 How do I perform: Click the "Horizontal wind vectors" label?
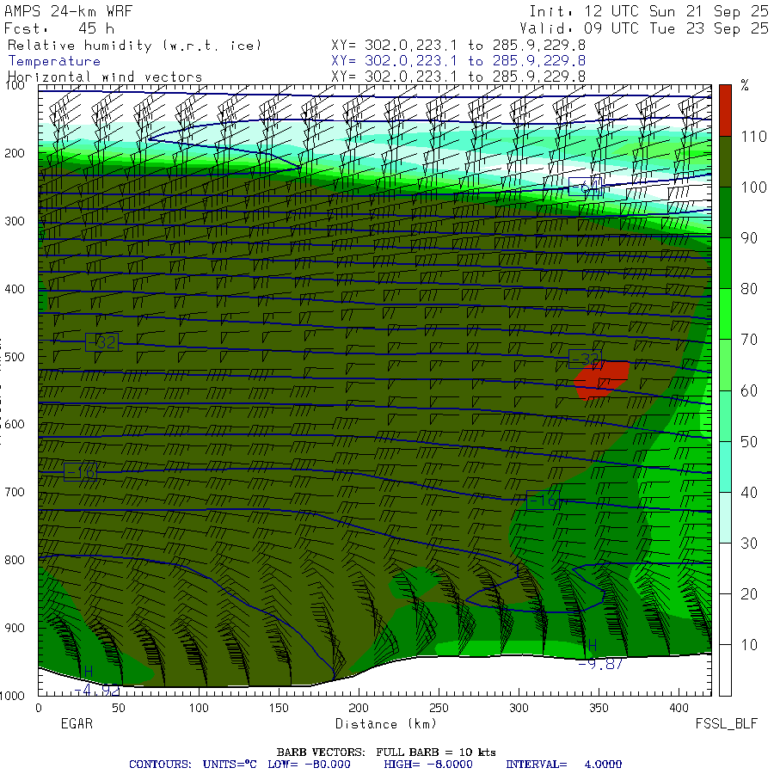[105, 77]
